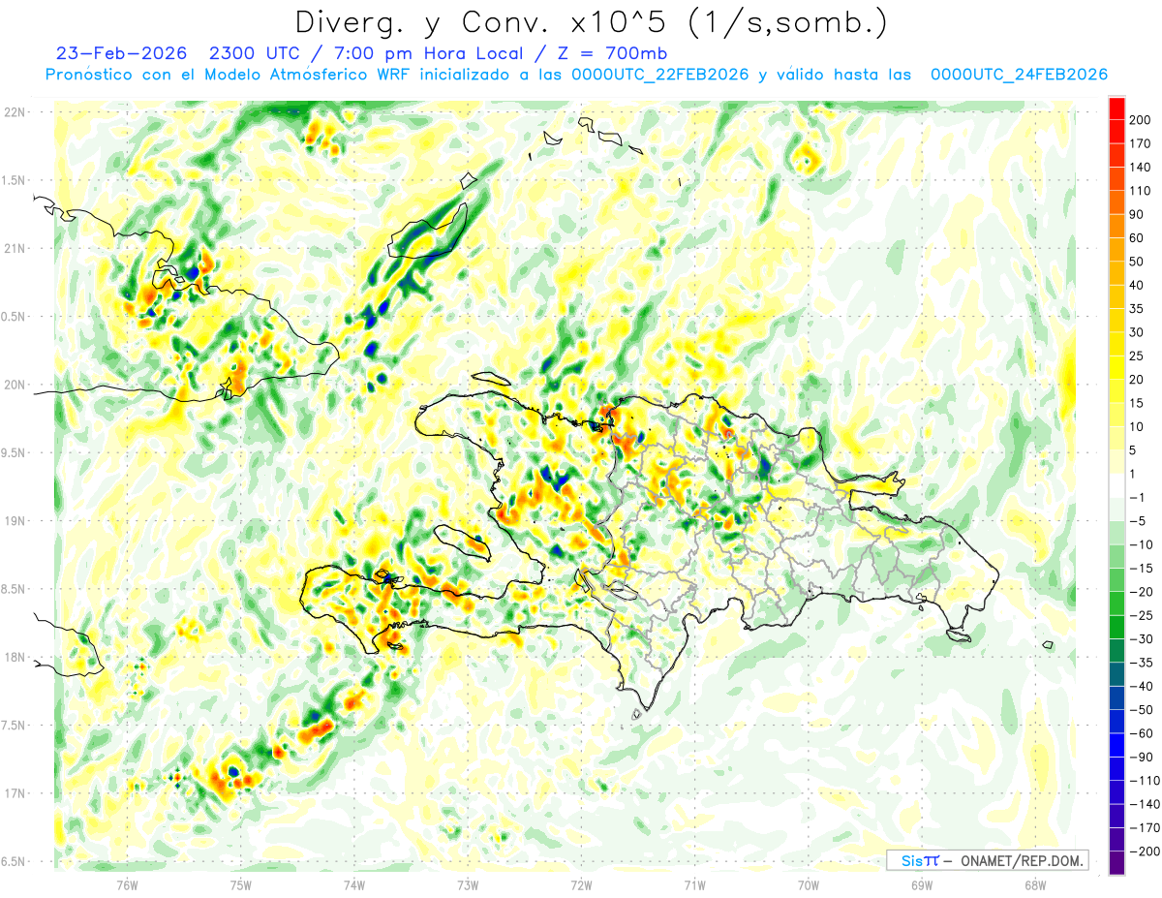Click the '76W' longitude label
Image resolution: width=1162 pixels, height=898 pixels.
[127, 885]
